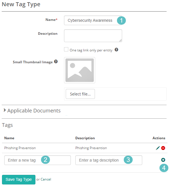The width and height of the screenshot is (170, 187).
Task: Expand the Applicable Documents section
Action: click(x=32, y=110)
